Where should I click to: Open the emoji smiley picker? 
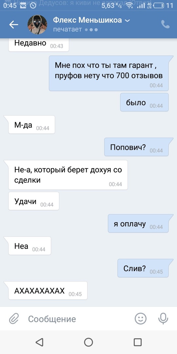pos(140,319)
